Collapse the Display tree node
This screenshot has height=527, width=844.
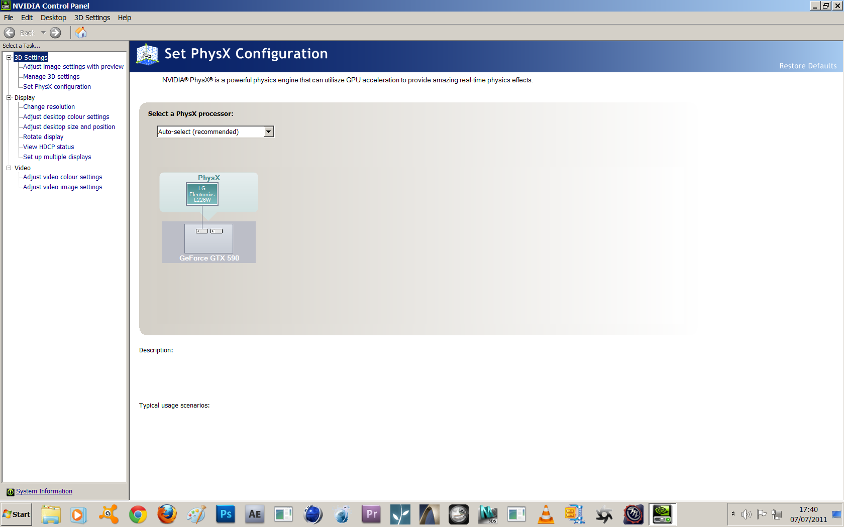pos(9,97)
